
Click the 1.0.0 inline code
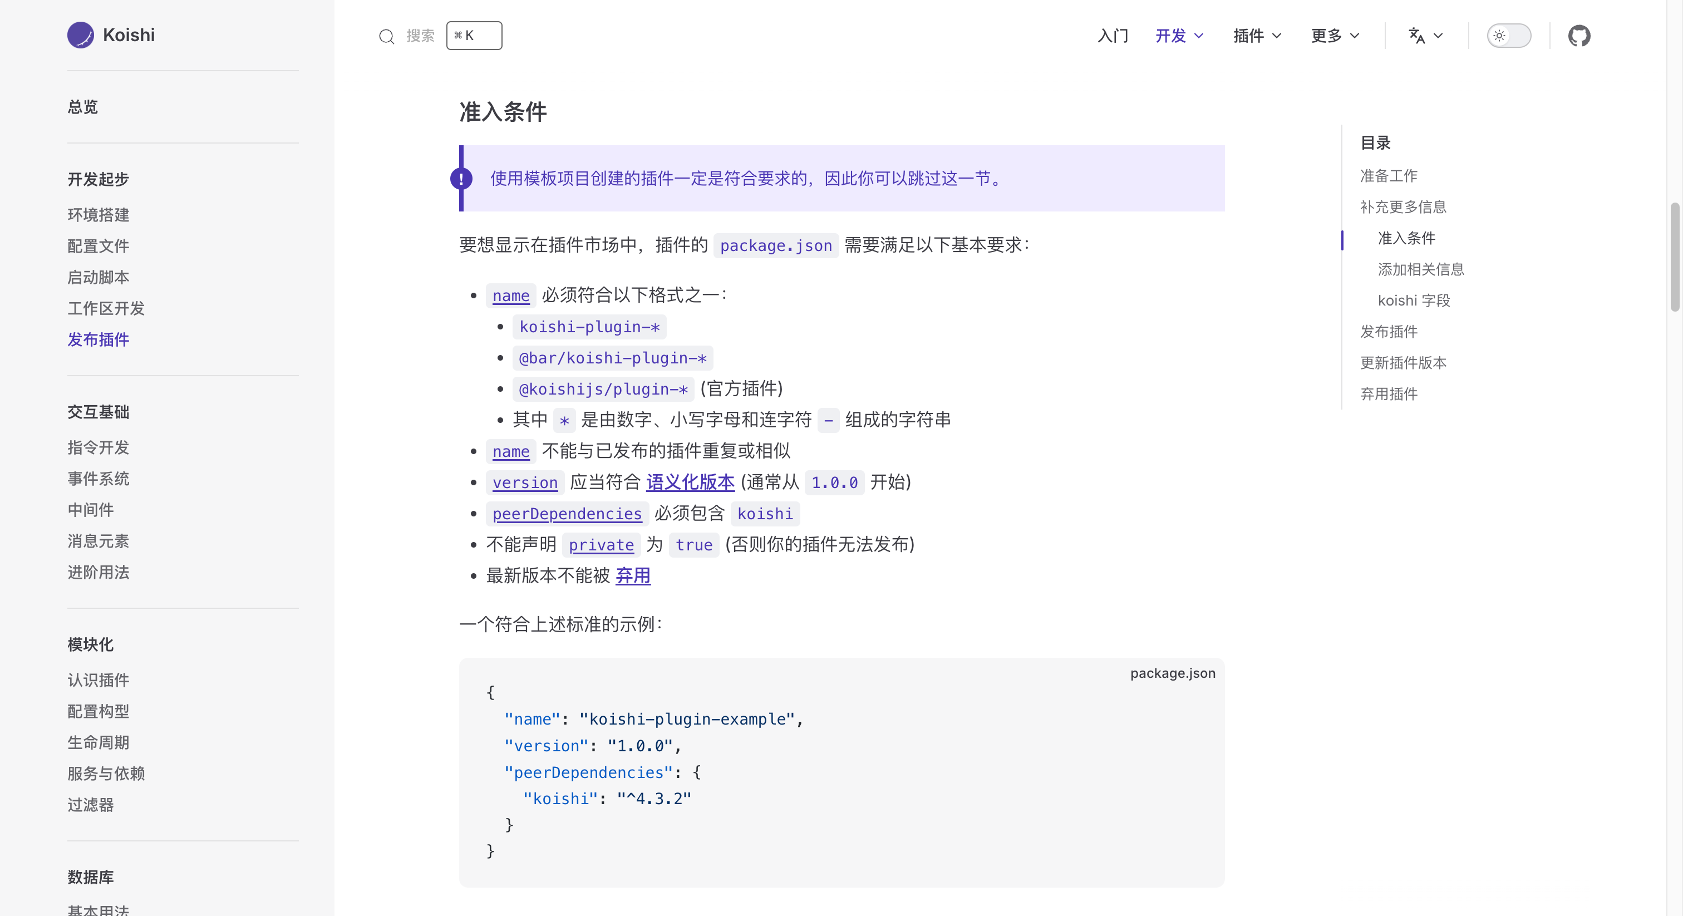[834, 482]
